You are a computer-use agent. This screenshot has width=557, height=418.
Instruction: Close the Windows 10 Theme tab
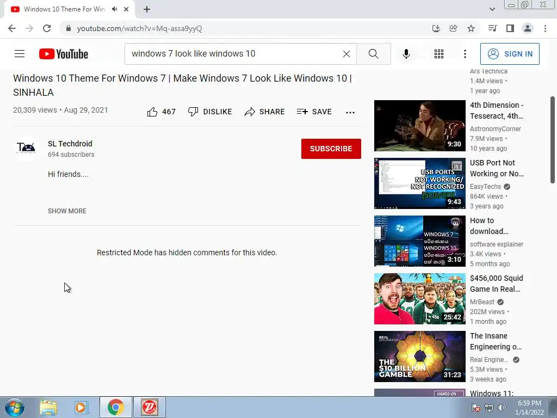click(x=126, y=9)
